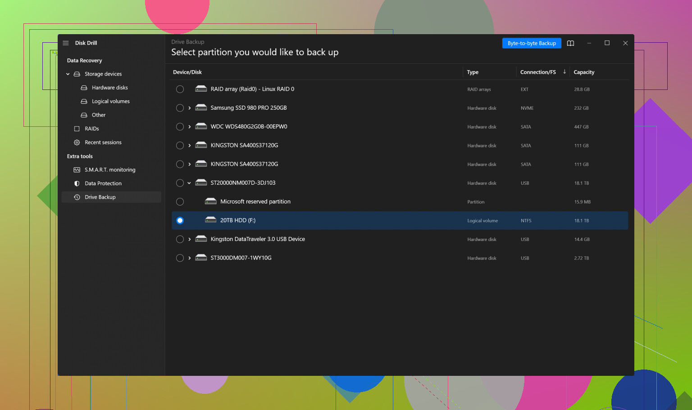The height and width of the screenshot is (410, 692).
Task: Click the Drive Backup clock icon
Action: [x=77, y=197]
